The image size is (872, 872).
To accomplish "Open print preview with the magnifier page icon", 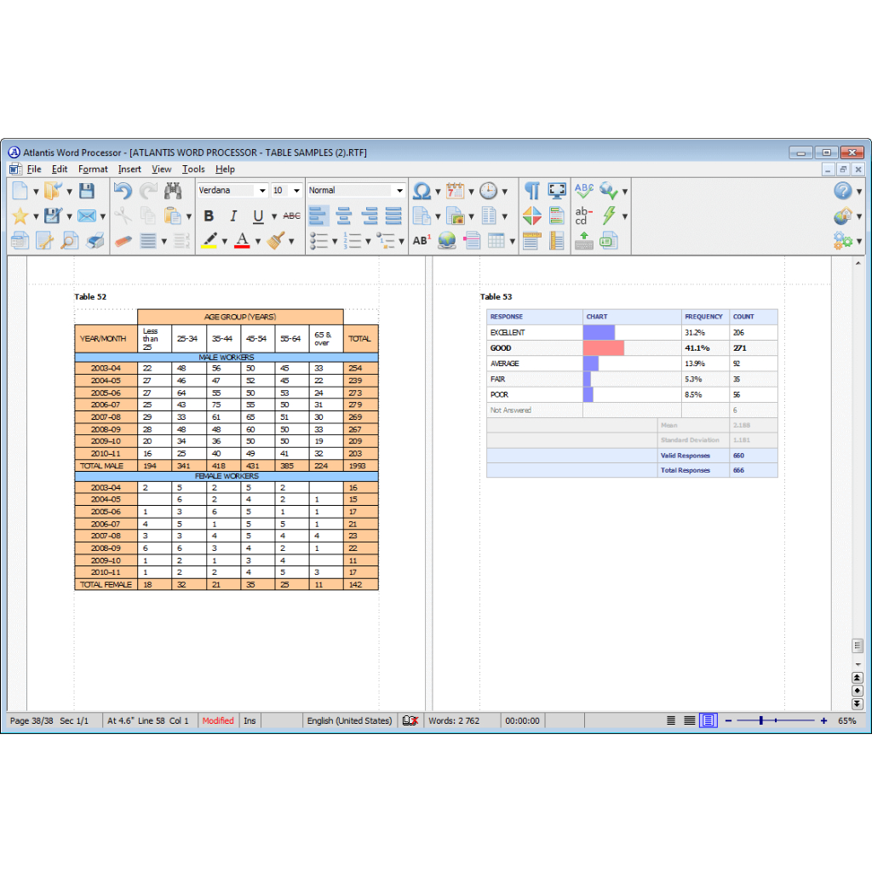I will pyautogui.click(x=70, y=241).
